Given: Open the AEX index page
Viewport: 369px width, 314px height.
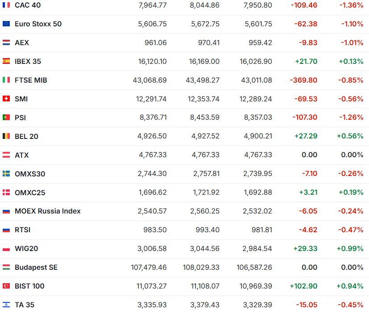Looking at the screenshot, I should click(22, 42).
